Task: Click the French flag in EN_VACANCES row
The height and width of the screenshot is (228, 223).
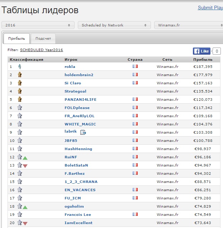Action: pyautogui.click(x=135, y=190)
